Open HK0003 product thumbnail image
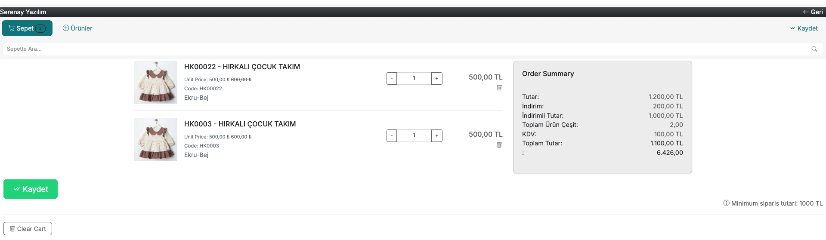Viewport: 826px width, 240px height. (x=156, y=139)
